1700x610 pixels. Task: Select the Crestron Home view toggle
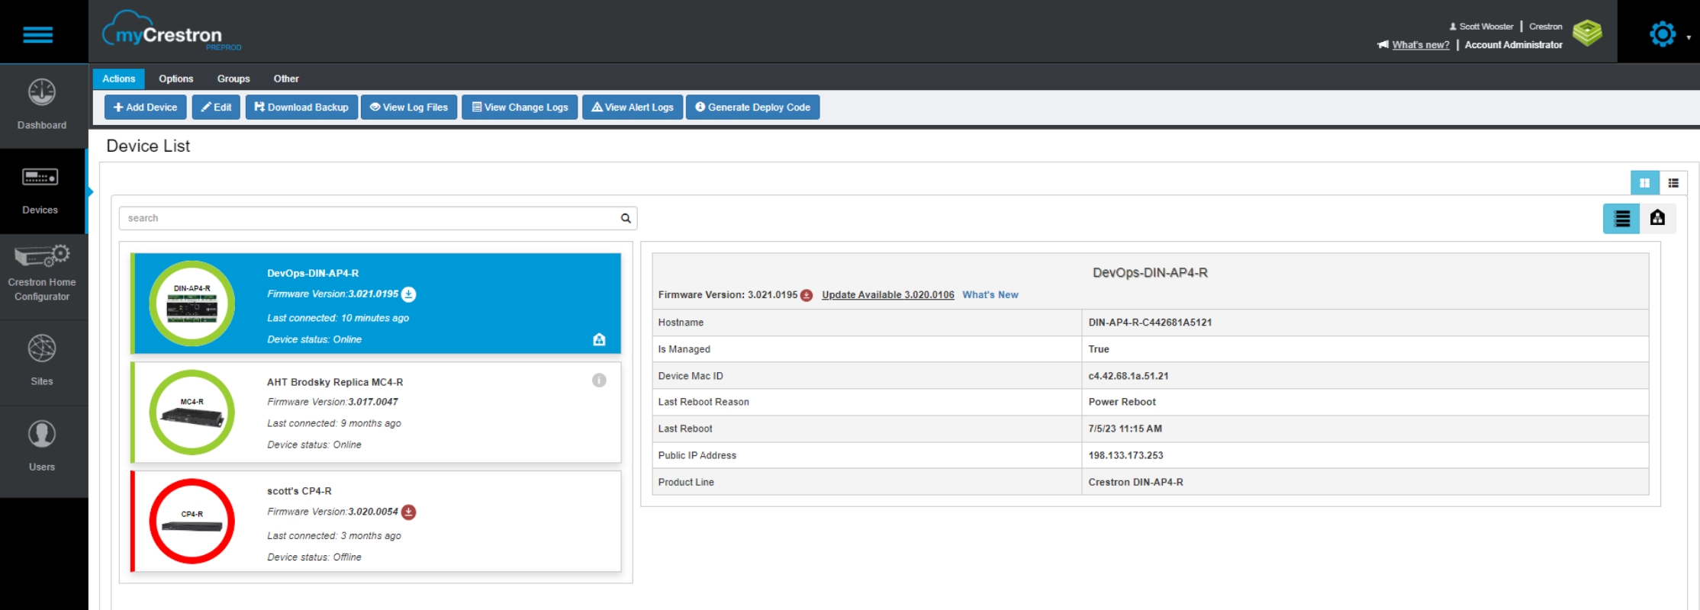tap(1657, 219)
